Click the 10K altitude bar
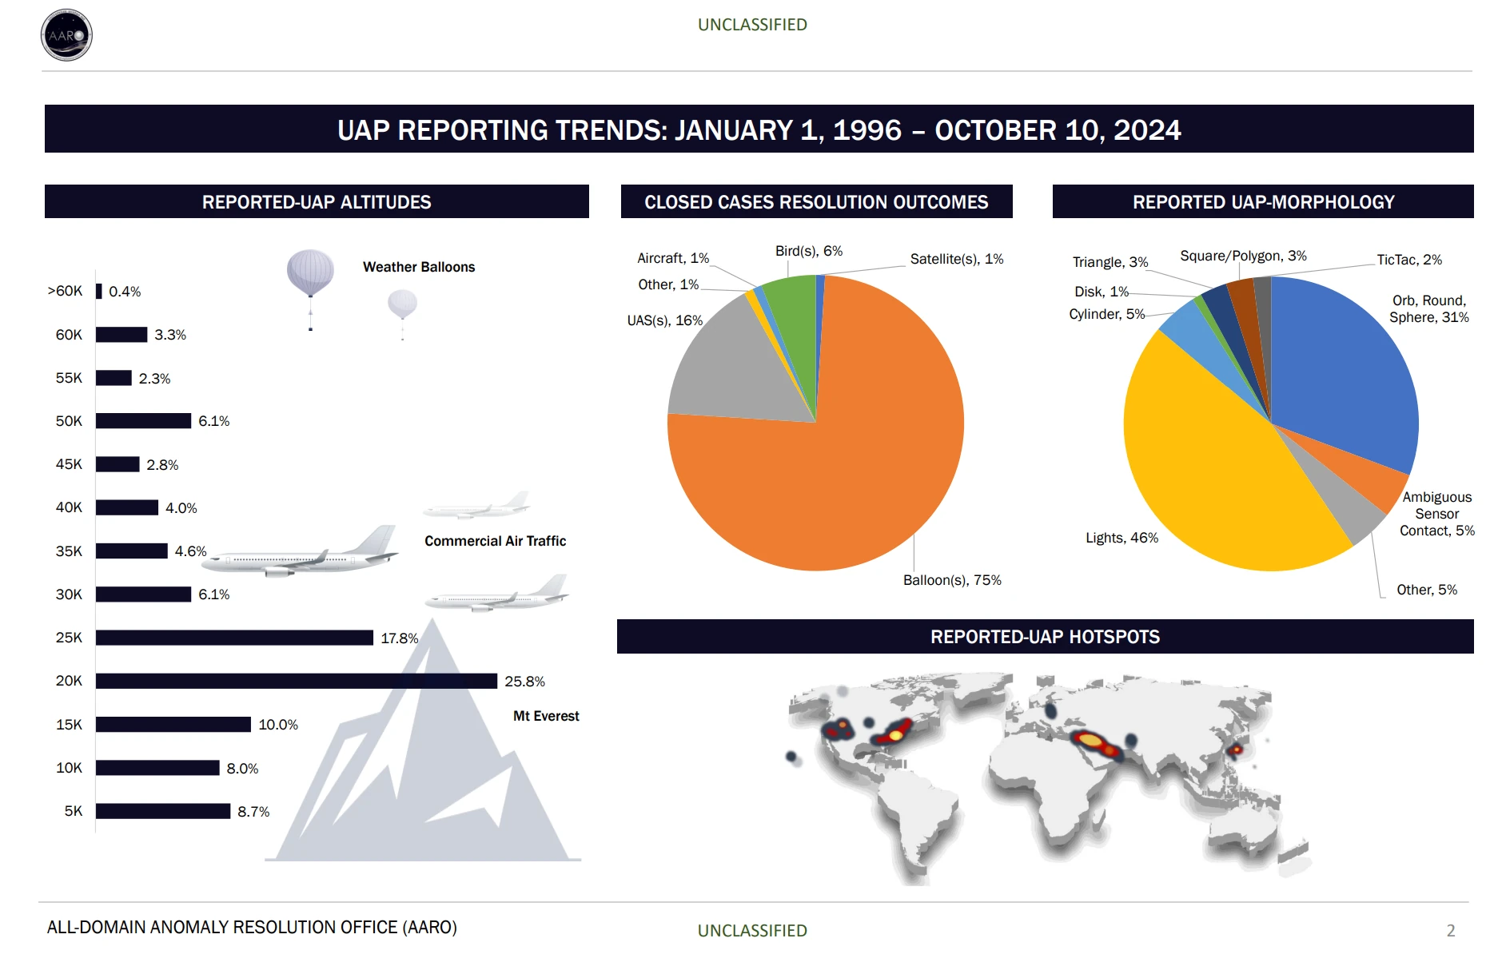The height and width of the screenshot is (974, 1506). [157, 768]
